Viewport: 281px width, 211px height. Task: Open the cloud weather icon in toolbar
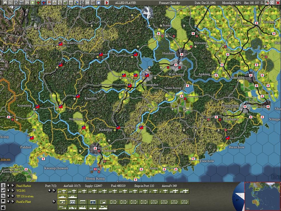(98, 3)
